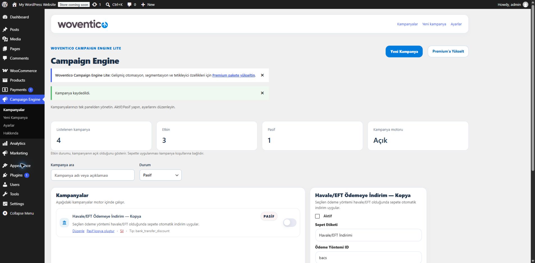The height and width of the screenshot is (263, 535).
Task: Open the Durum dropdown showing Pasif
Action: pyautogui.click(x=161, y=175)
